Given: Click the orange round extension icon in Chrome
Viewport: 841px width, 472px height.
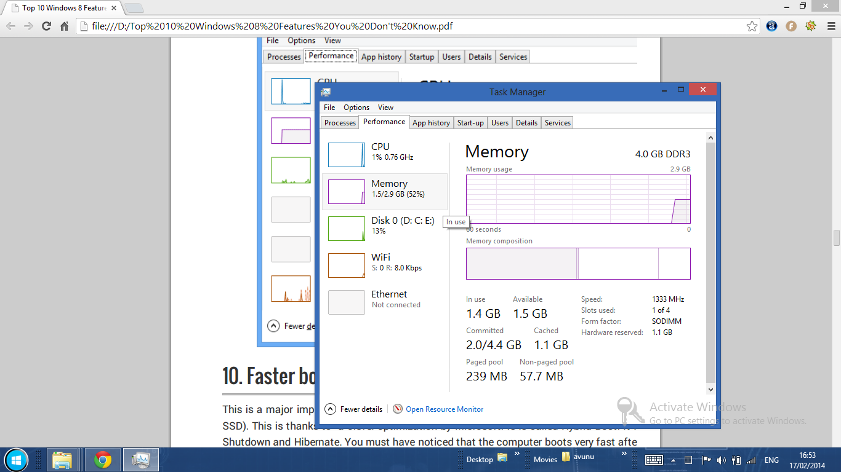Looking at the screenshot, I should point(791,26).
